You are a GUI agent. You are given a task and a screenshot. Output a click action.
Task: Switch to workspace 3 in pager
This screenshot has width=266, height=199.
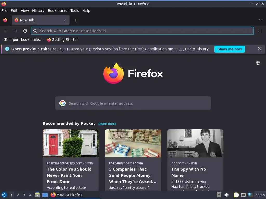point(24,195)
